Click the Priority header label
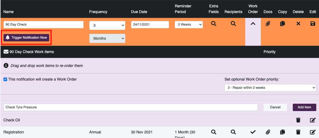 point(269,52)
